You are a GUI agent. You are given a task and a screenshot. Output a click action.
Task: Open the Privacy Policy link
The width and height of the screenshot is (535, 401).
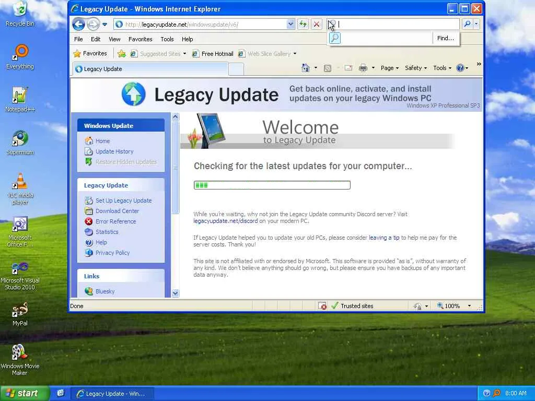(113, 253)
